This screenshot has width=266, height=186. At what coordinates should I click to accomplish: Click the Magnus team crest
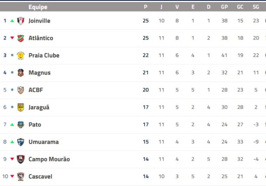click(21, 73)
